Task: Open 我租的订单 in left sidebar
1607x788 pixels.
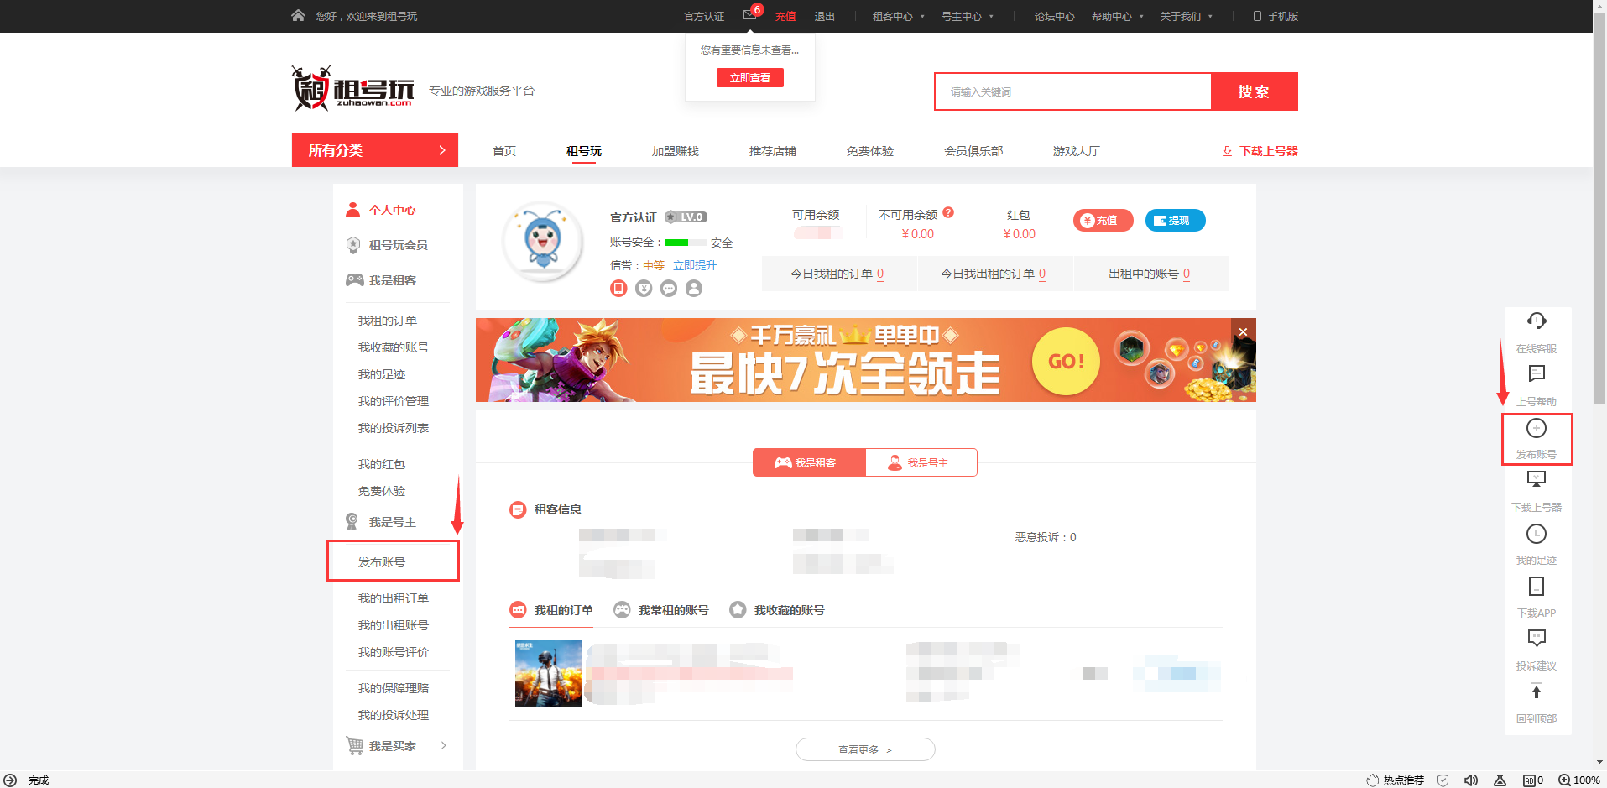Action: tap(388, 321)
